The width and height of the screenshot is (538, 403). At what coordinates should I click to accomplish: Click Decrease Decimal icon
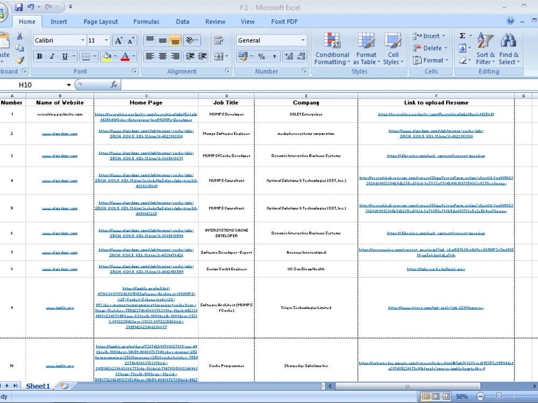[301, 56]
